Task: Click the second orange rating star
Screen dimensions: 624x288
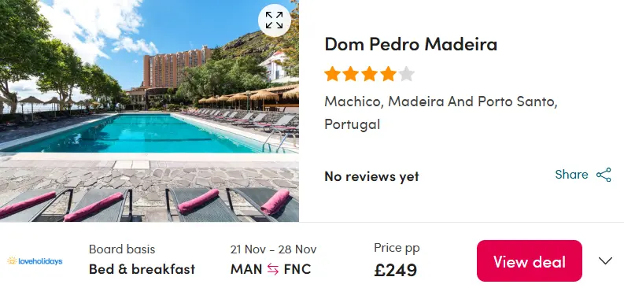Action: click(x=351, y=74)
